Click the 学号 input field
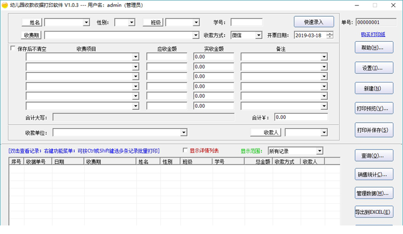The width and height of the screenshot is (403, 234). 246,22
